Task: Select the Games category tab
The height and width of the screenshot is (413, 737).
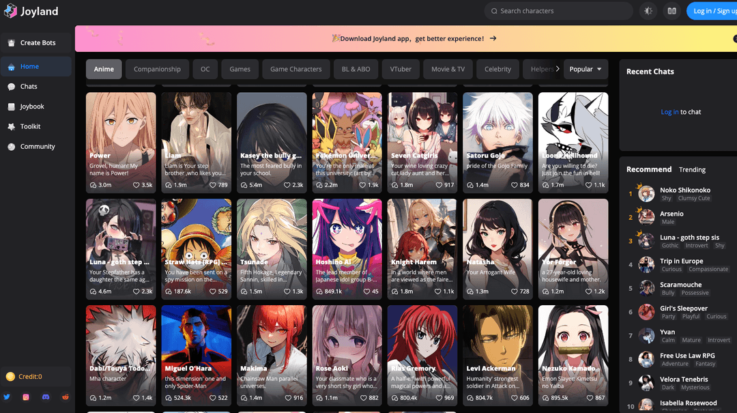Action: (x=240, y=69)
